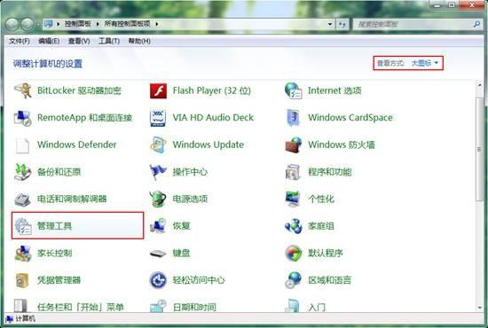Image resolution: width=488 pixels, height=328 pixels.
Task: Expand the address bar history dropdown arrow
Action: coord(330,24)
